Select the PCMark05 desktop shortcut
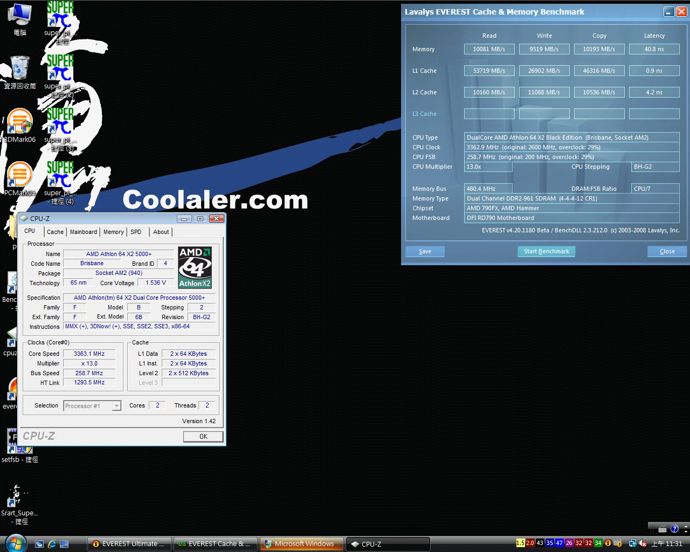Image resolution: width=690 pixels, height=552 pixels. pos(20,179)
